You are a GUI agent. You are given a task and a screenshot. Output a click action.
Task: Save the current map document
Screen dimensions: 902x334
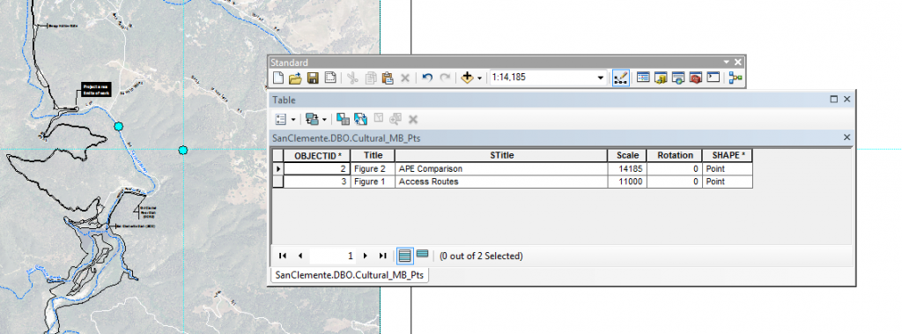click(x=313, y=78)
